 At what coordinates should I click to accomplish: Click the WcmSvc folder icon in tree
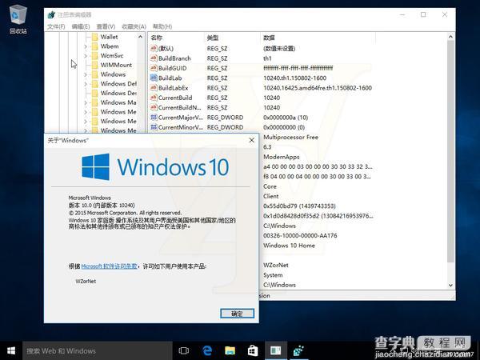[x=95, y=56]
